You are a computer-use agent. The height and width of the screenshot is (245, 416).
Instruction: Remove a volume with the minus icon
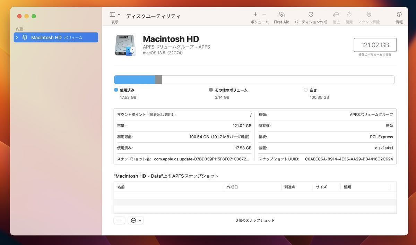click(x=265, y=14)
